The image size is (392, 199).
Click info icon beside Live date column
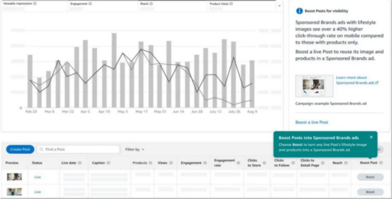coord(80,163)
